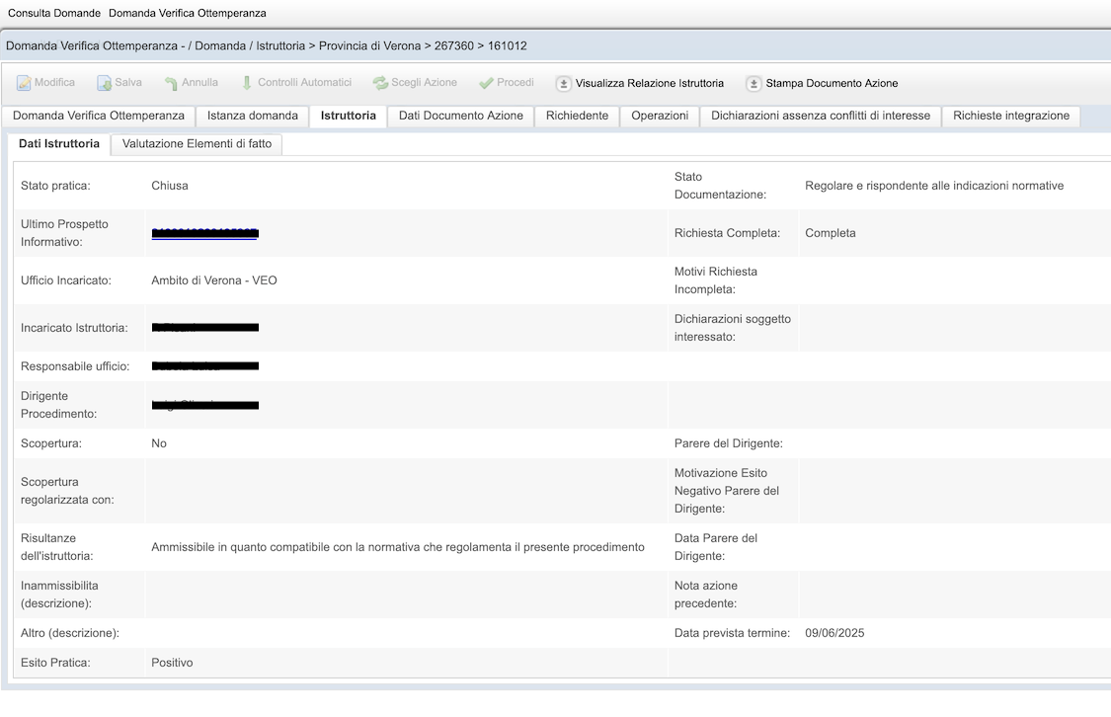Select the Operazioni tab

[x=660, y=116]
